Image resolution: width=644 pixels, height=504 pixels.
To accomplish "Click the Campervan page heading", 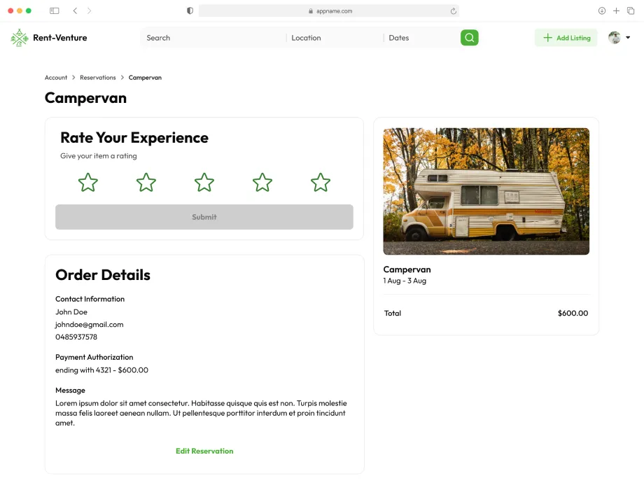I will 85,98.
